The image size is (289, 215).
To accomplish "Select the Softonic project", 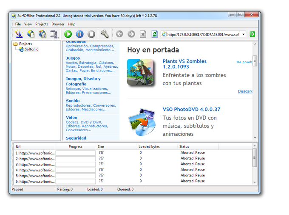I will tap(31, 49).
